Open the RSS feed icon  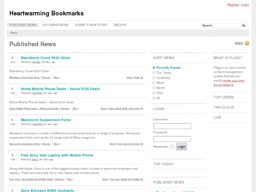click(247, 43)
